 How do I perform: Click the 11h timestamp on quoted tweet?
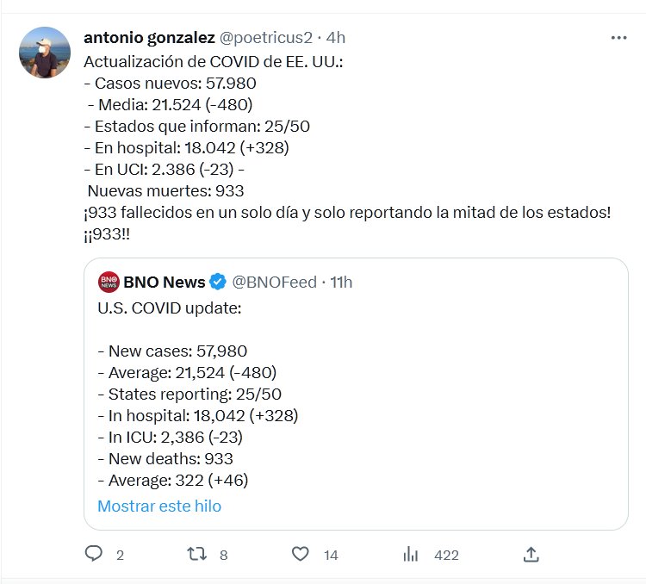342,282
